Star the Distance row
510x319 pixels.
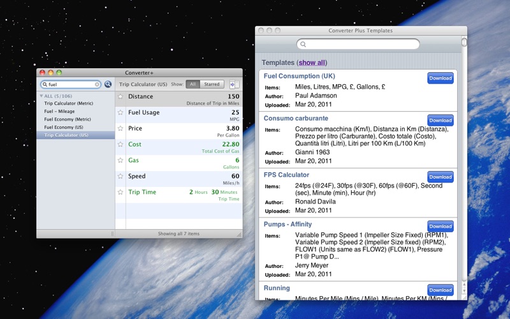[120, 96]
